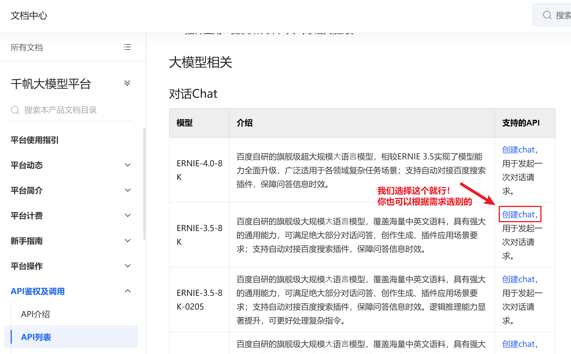This screenshot has height=354, width=571.
Task: Expand the 平台操作 section chevron
Action: (x=128, y=266)
